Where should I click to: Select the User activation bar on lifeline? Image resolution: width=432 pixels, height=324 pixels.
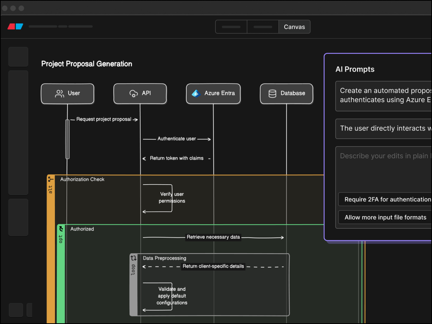point(68,139)
